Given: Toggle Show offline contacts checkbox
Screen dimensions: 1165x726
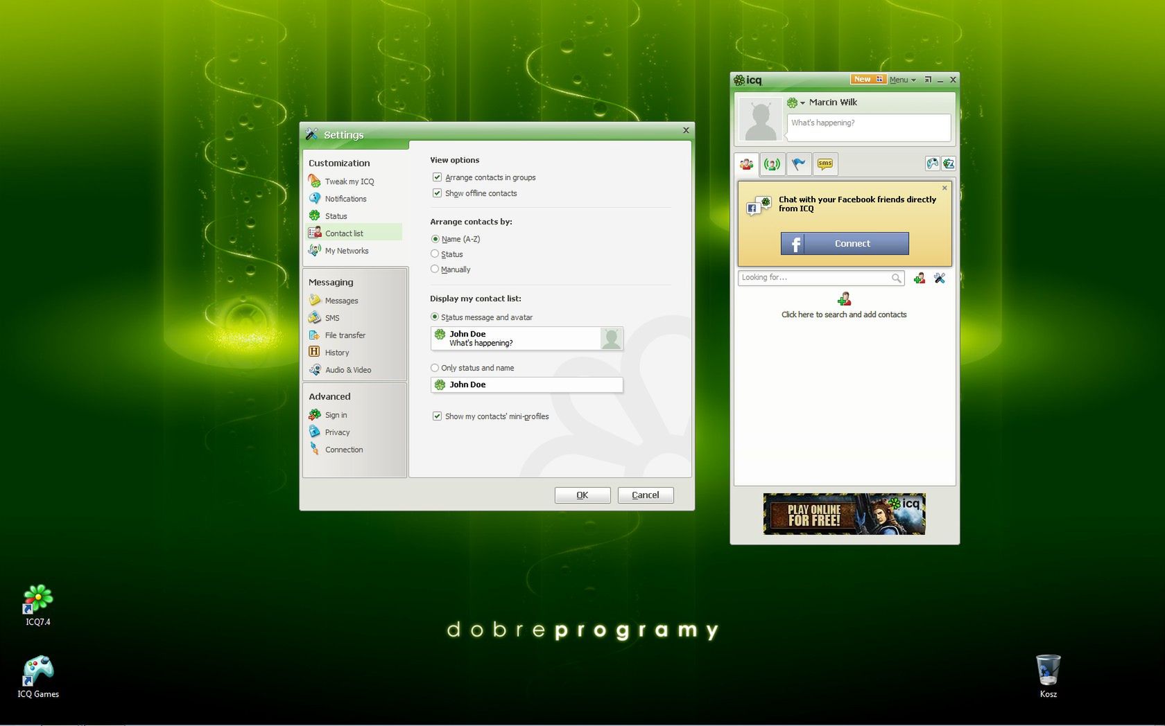Looking at the screenshot, I should click(x=437, y=193).
